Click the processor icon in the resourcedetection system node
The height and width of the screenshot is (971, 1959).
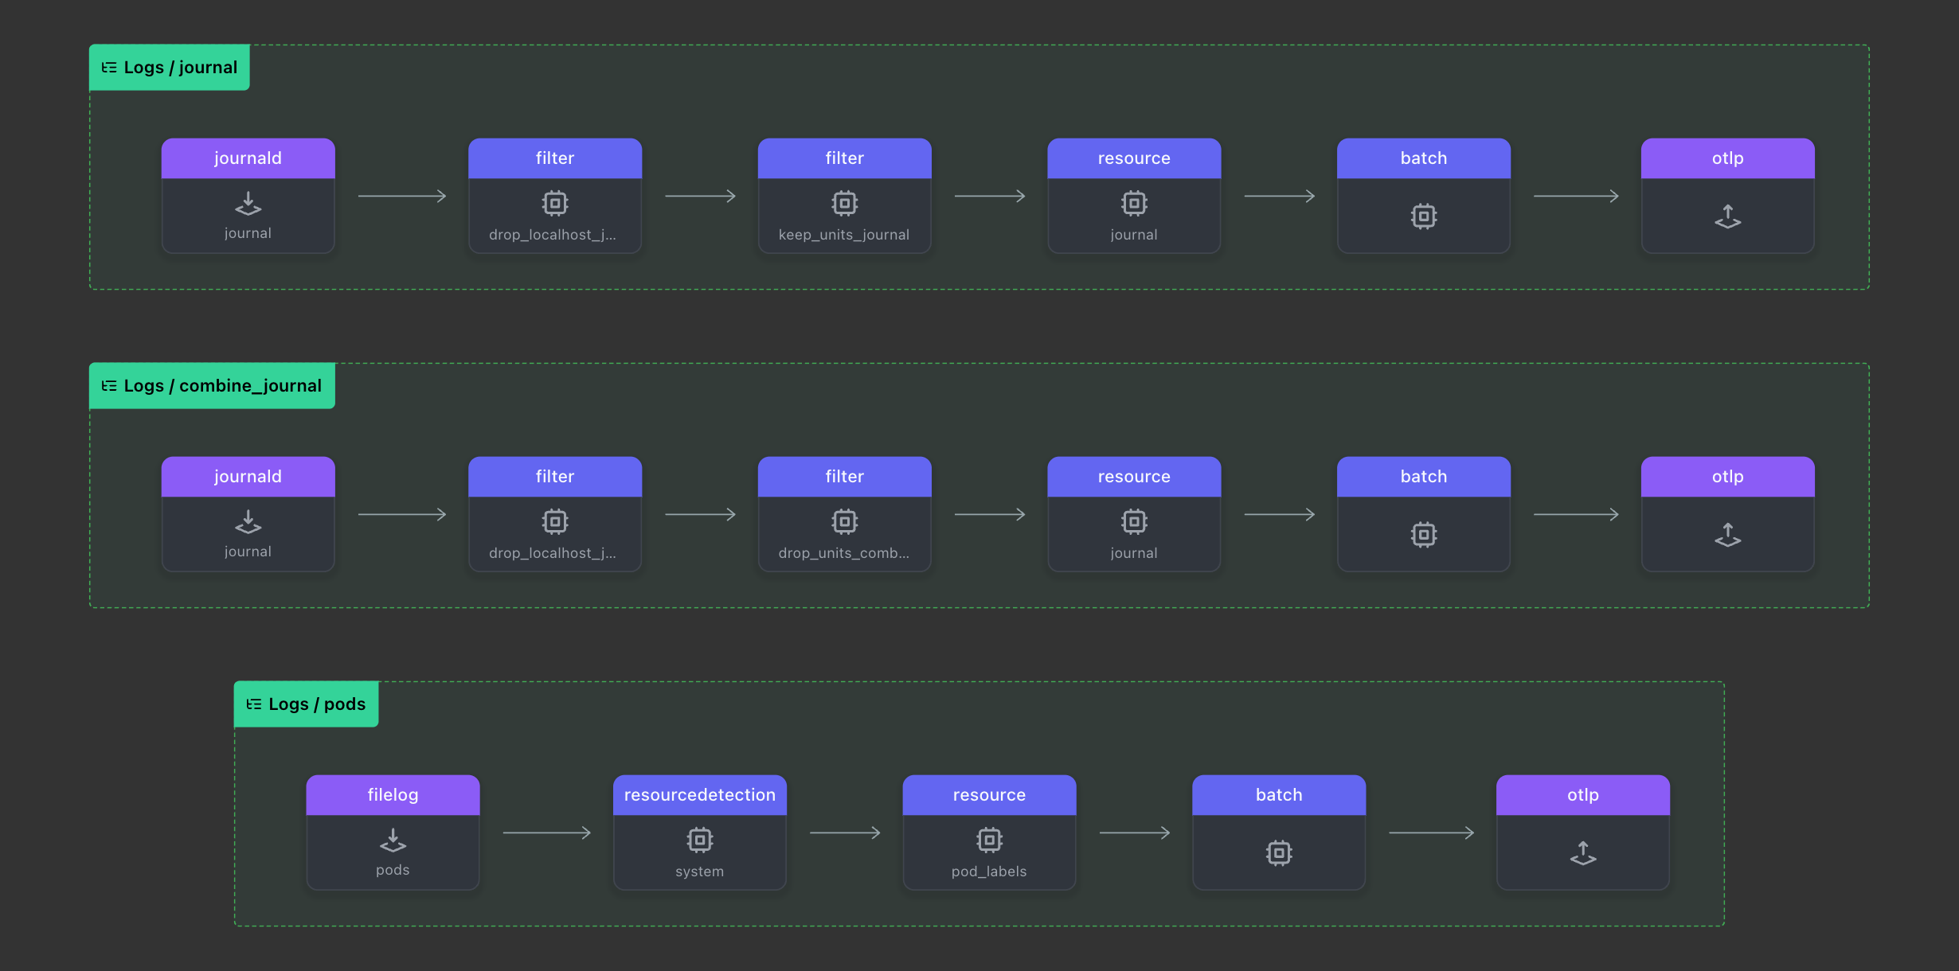699,840
